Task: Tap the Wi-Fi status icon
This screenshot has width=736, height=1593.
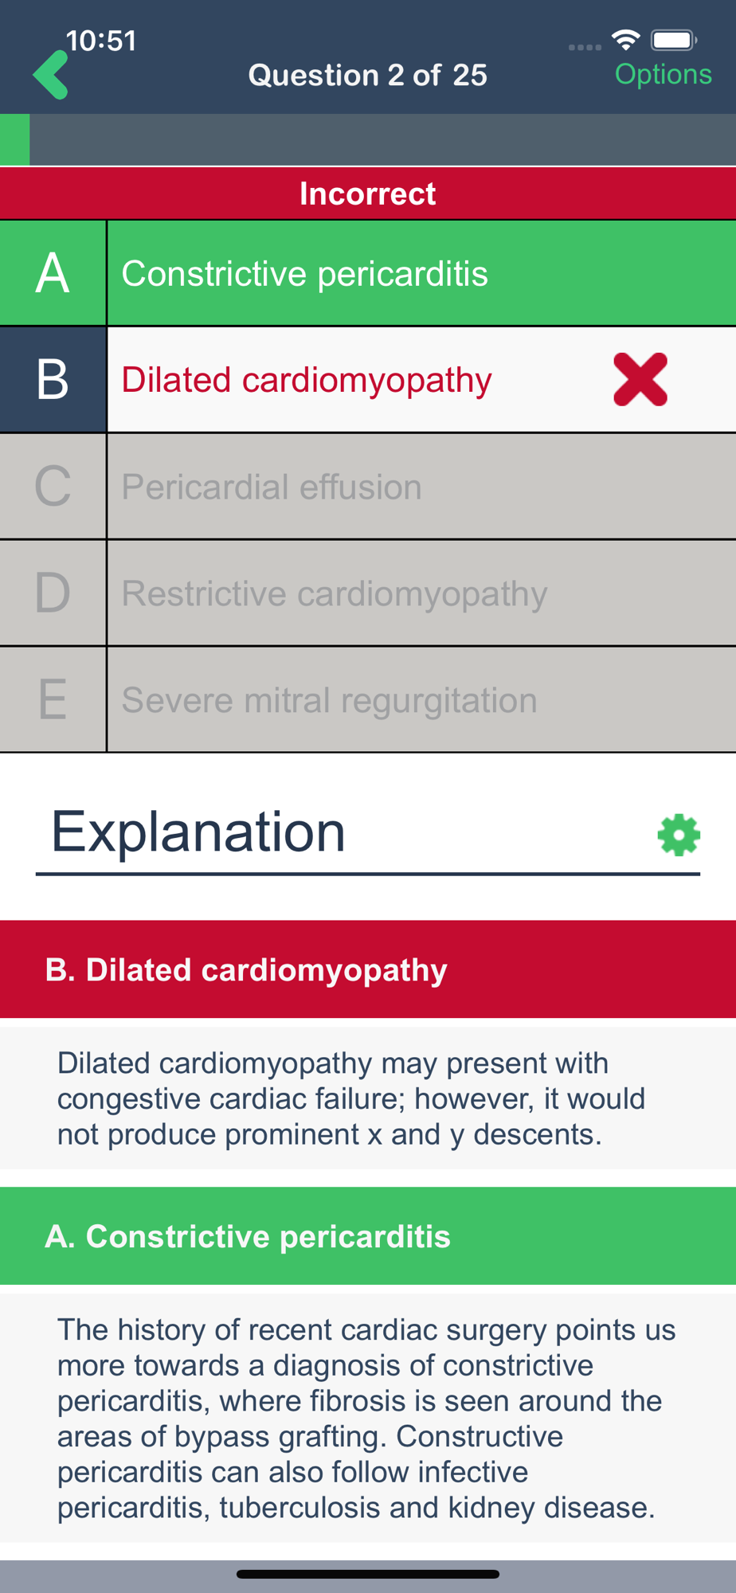Action: 626,39
